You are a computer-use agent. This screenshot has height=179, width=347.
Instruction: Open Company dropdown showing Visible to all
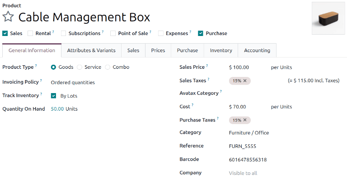pos(243,173)
